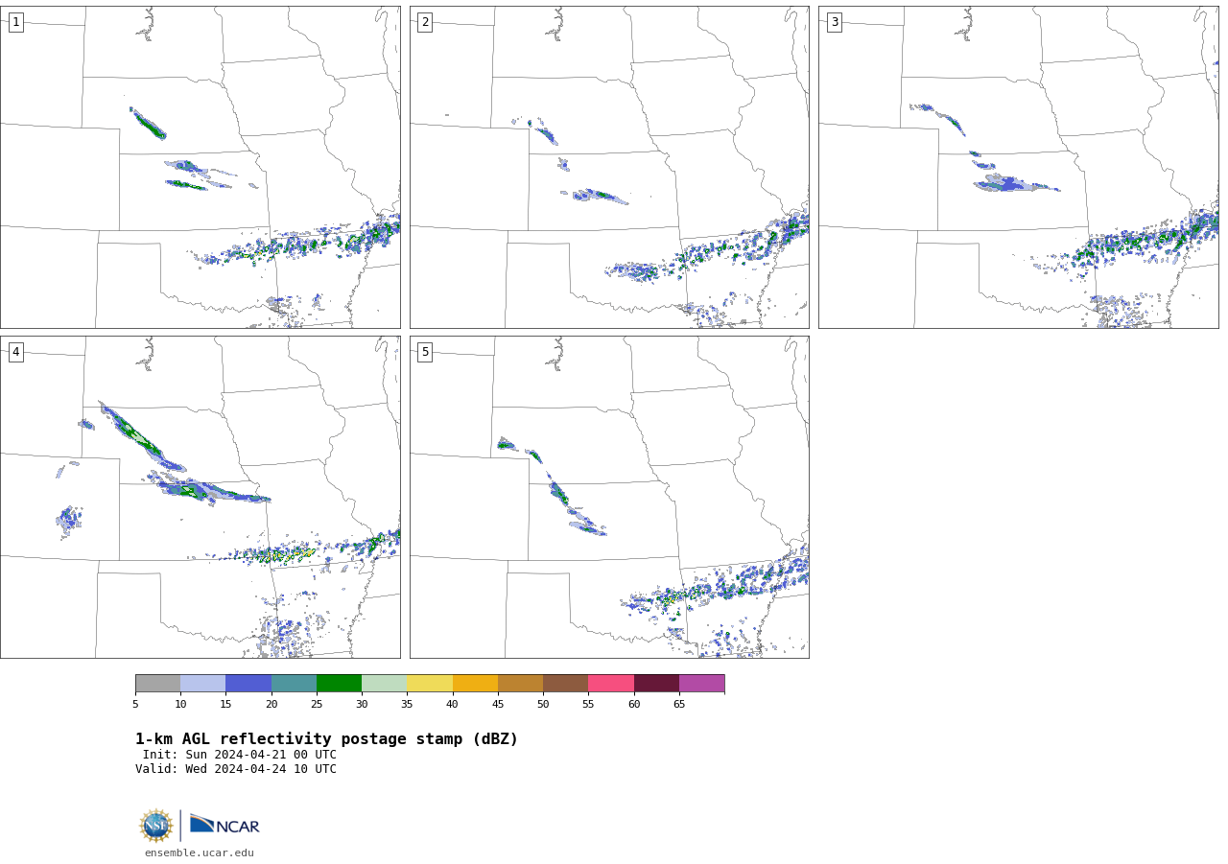The width and height of the screenshot is (1228, 864).
Task: Click the pink 55-60 dBZ swatch
Action: pyautogui.click(x=611, y=683)
